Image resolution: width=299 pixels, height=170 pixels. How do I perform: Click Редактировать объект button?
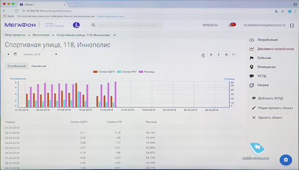pyautogui.click(x=272, y=108)
